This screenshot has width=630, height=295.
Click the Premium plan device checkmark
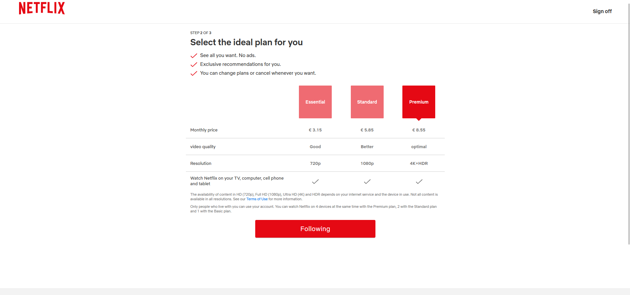coord(419,182)
